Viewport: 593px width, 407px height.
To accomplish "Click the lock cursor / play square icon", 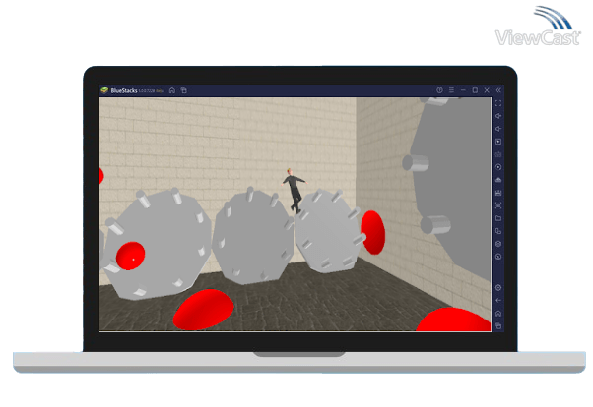I will point(498,142).
